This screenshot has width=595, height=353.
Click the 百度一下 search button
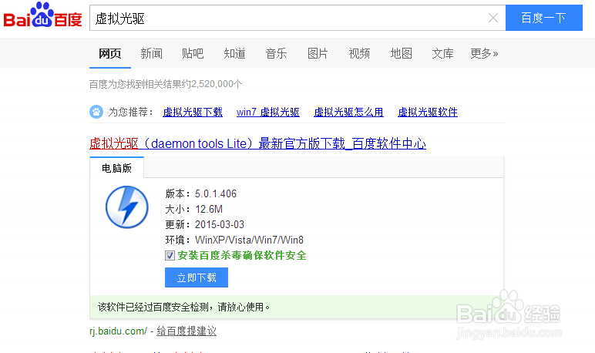[x=544, y=18]
